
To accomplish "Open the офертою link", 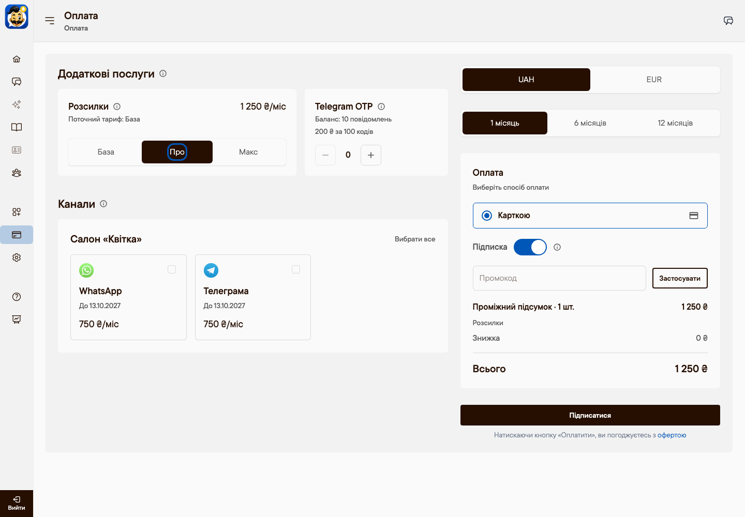I will click(672, 435).
